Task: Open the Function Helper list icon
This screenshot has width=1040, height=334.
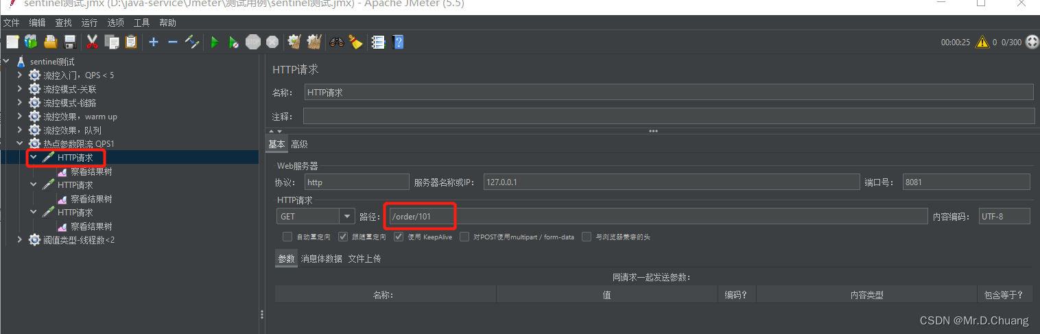Action: click(378, 42)
